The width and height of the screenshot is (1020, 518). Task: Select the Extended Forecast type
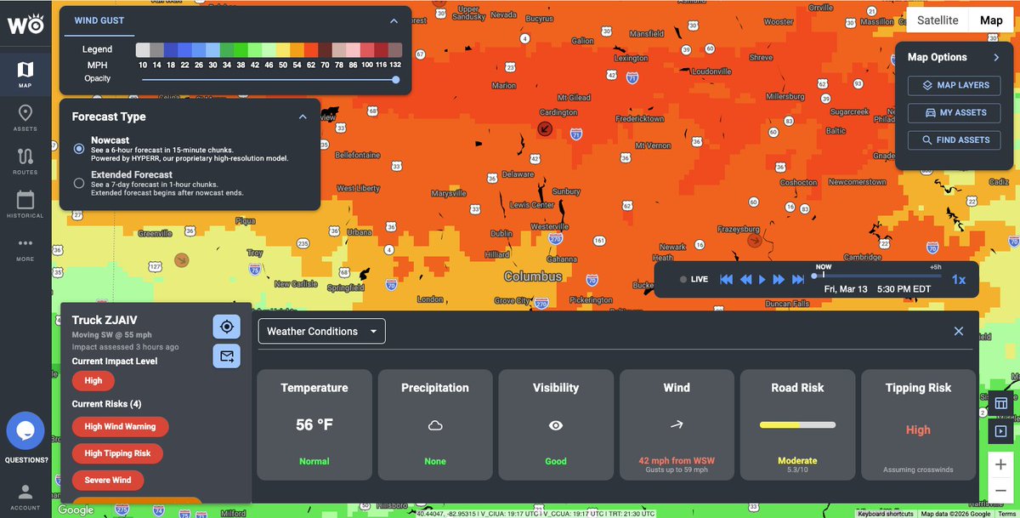pos(79,182)
